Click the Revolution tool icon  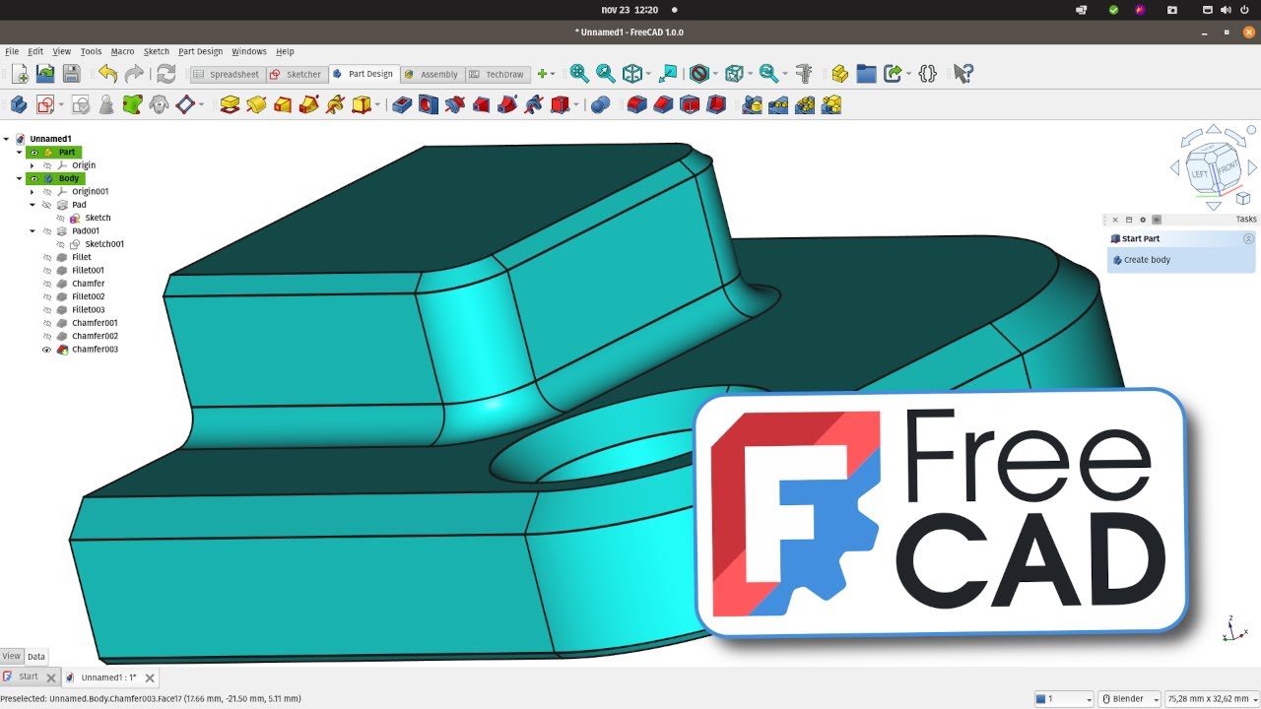(x=256, y=104)
